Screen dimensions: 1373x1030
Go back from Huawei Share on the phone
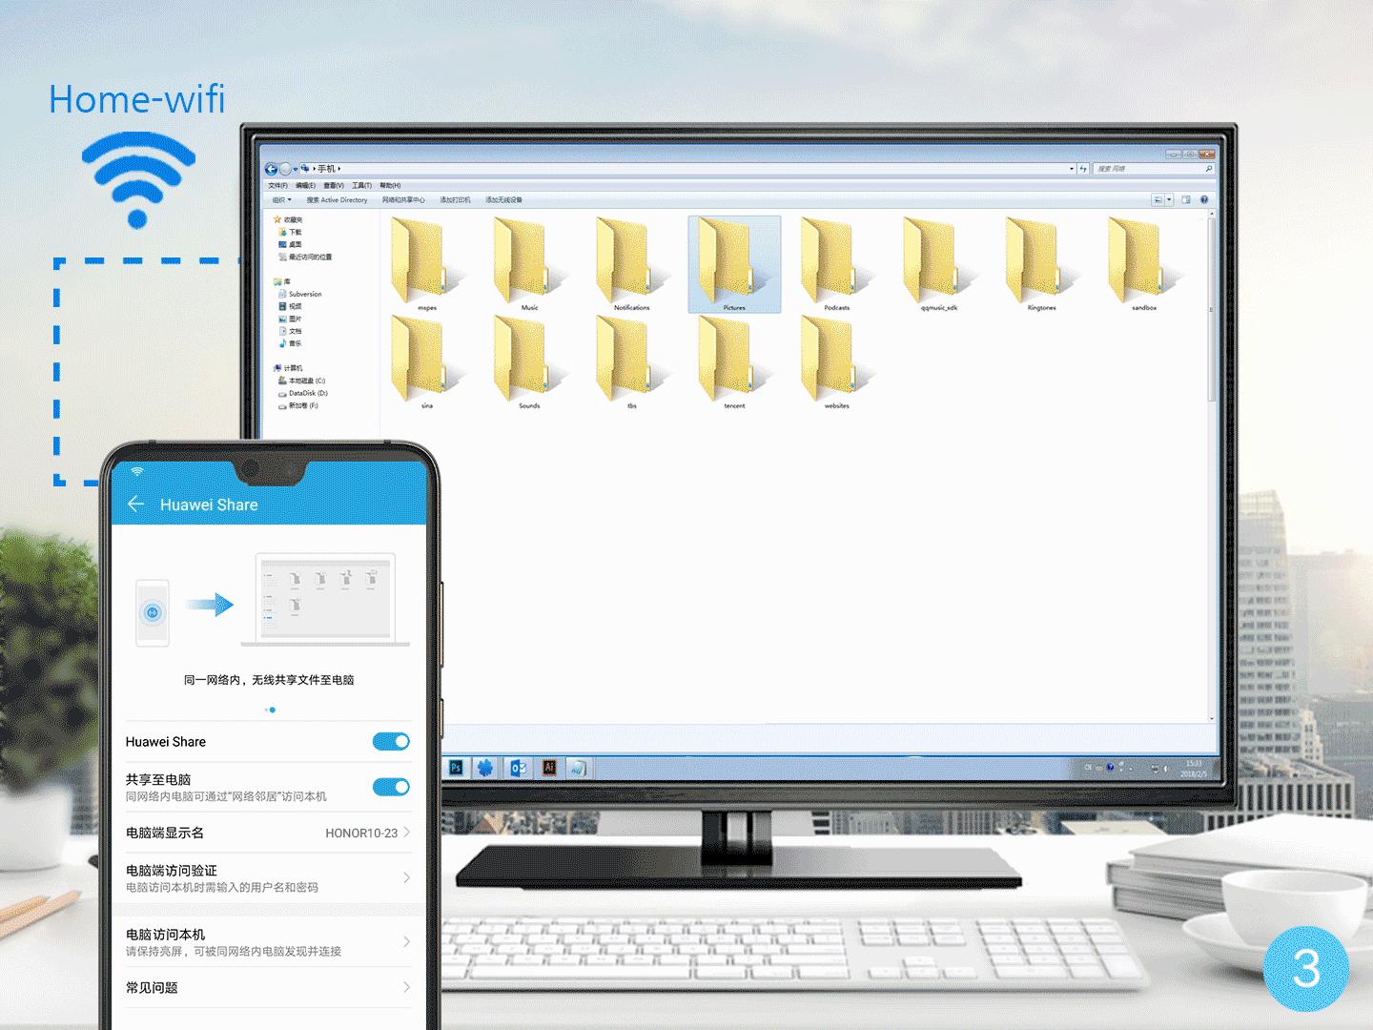[x=135, y=505]
